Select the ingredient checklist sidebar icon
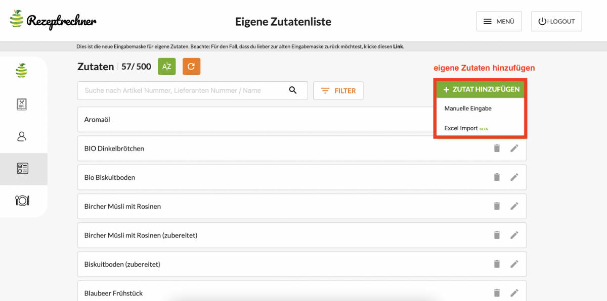 22,169
